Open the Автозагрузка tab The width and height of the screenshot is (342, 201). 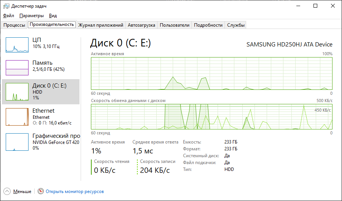pos(142,25)
